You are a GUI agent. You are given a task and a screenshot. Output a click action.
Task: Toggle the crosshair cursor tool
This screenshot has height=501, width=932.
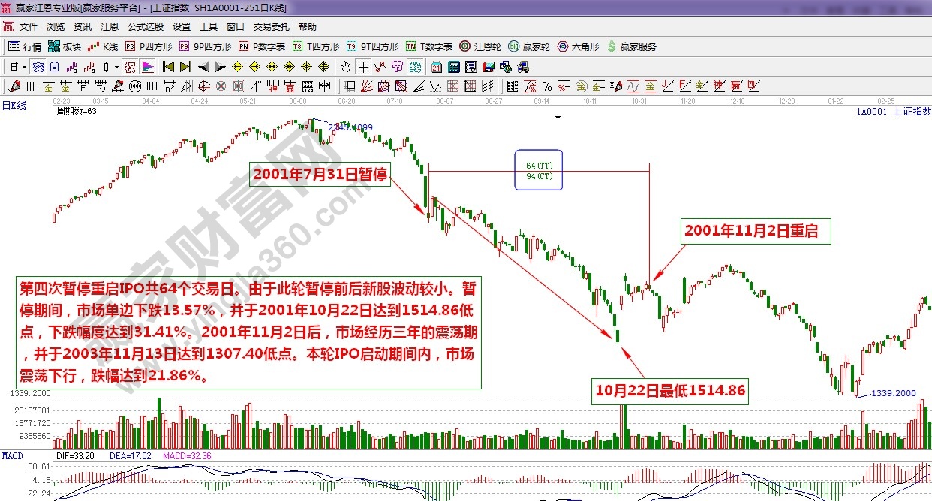(x=363, y=66)
